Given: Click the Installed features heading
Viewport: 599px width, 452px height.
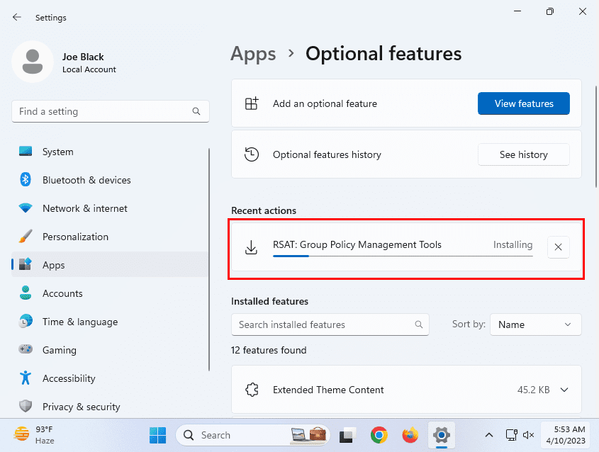Looking at the screenshot, I should [x=269, y=301].
